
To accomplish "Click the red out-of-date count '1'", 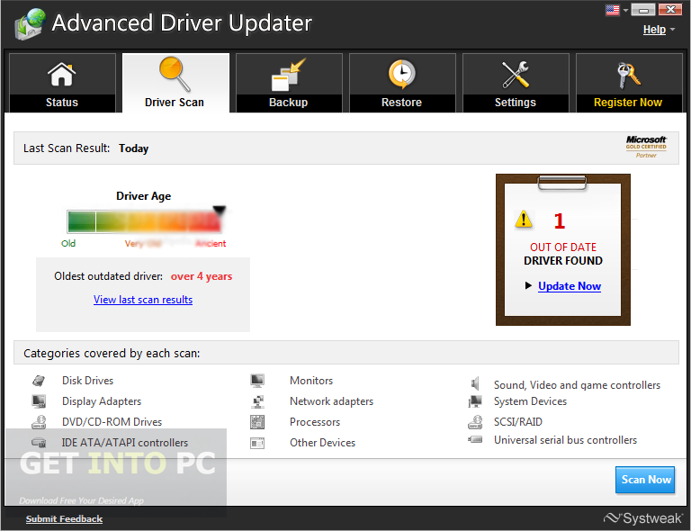I will pos(560,220).
